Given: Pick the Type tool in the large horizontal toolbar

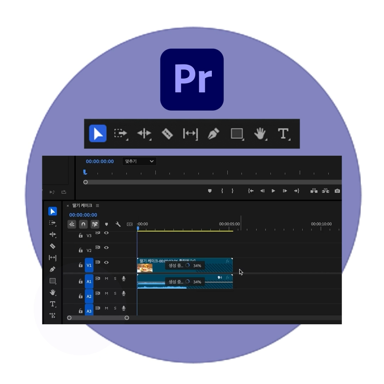Looking at the screenshot, I should tap(283, 134).
